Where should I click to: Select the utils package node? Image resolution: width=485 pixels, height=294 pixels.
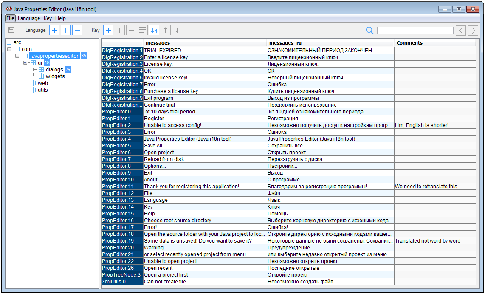click(43, 90)
